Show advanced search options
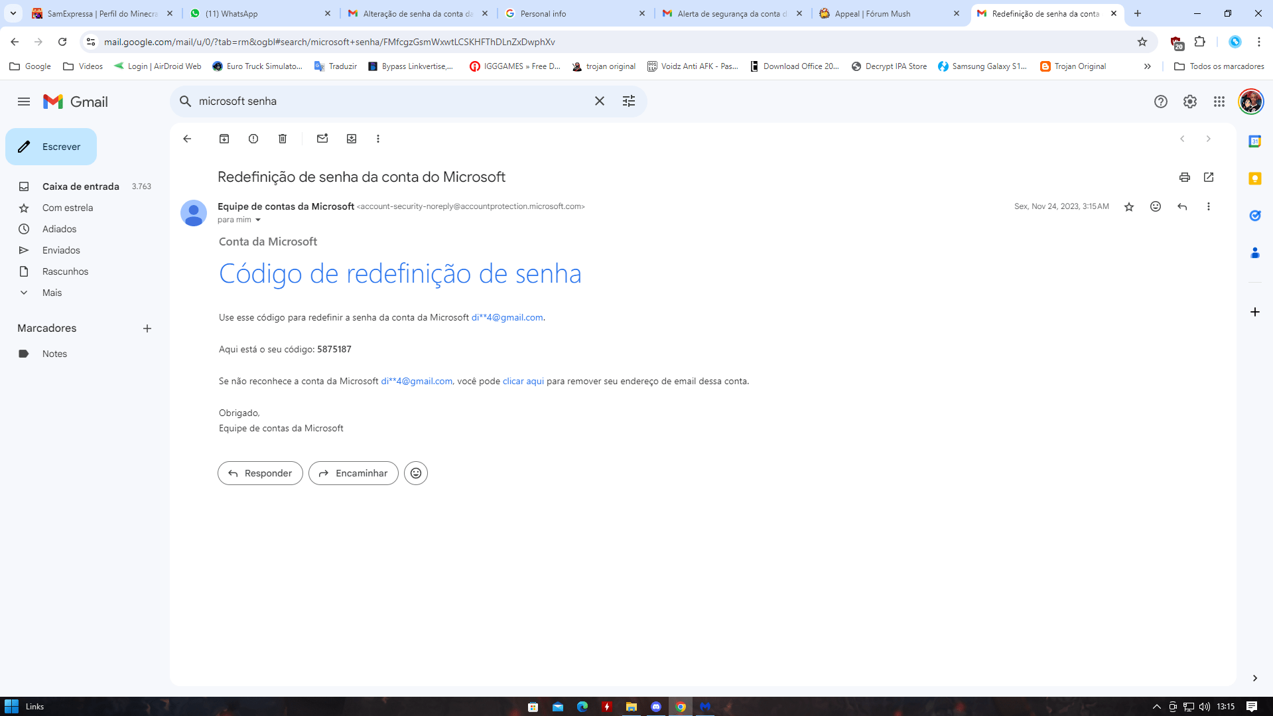The image size is (1273, 716). pyautogui.click(x=629, y=102)
